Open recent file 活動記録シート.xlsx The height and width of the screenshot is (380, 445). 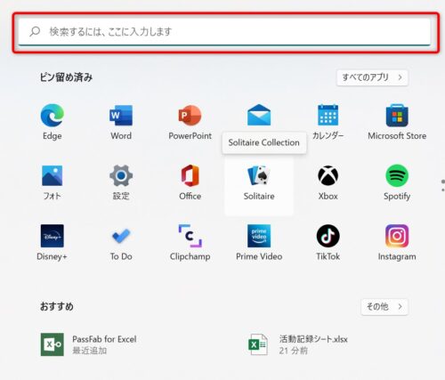(298, 344)
